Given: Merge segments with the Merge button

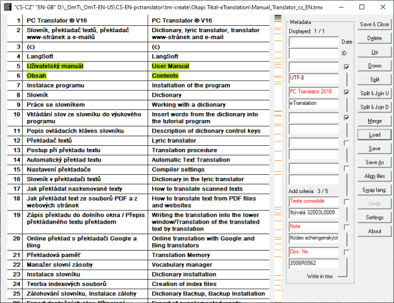Looking at the screenshot, I should coord(374,121).
